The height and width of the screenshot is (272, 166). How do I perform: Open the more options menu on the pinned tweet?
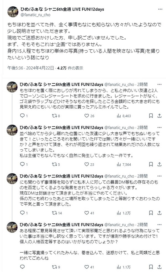pos(160,9)
